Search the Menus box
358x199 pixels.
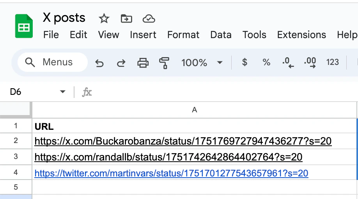53,62
